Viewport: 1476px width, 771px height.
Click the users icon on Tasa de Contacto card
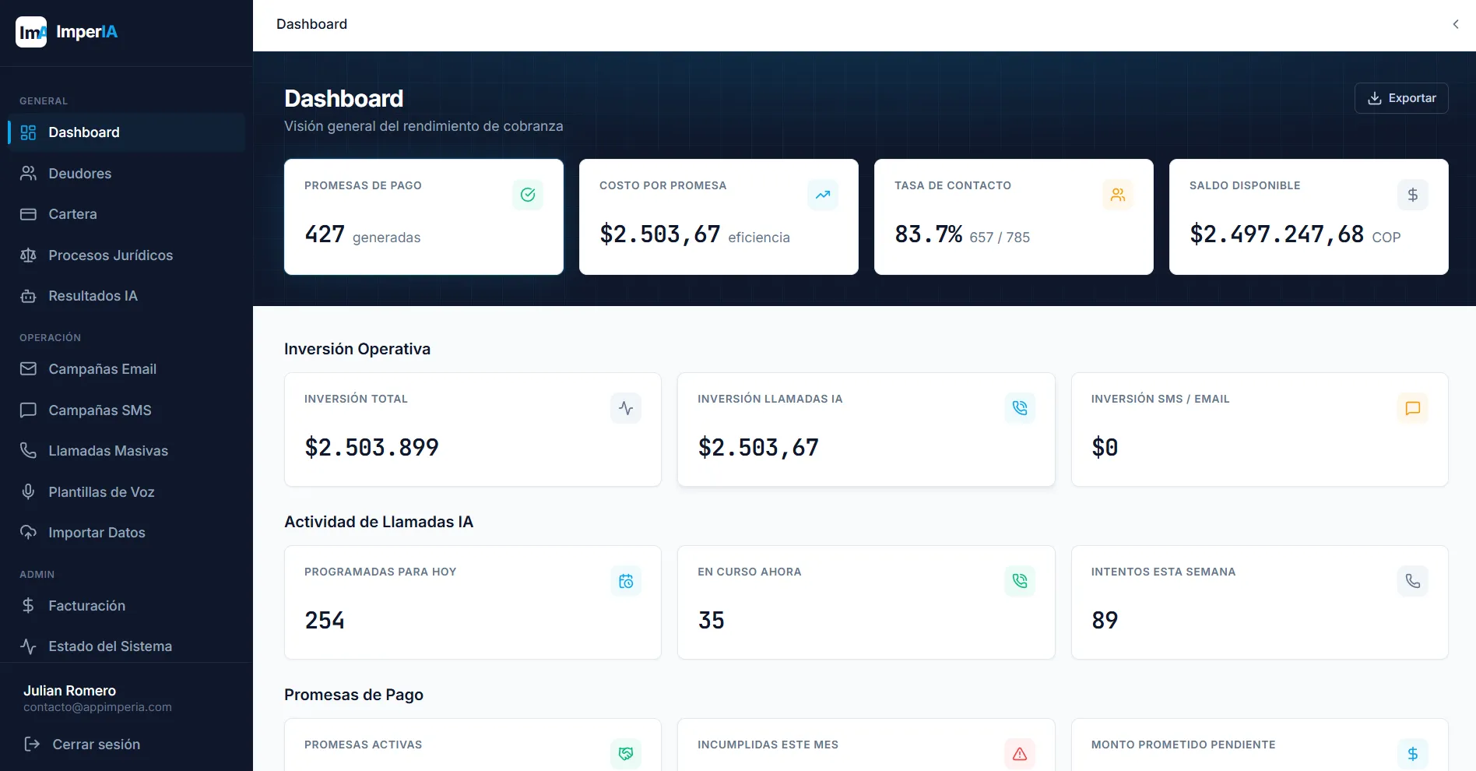coord(1118,195)
